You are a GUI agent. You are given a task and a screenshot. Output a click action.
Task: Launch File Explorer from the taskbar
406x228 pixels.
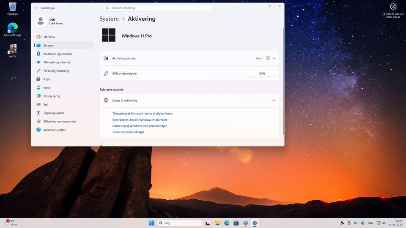pyautogui.click(x=217, y=223)
